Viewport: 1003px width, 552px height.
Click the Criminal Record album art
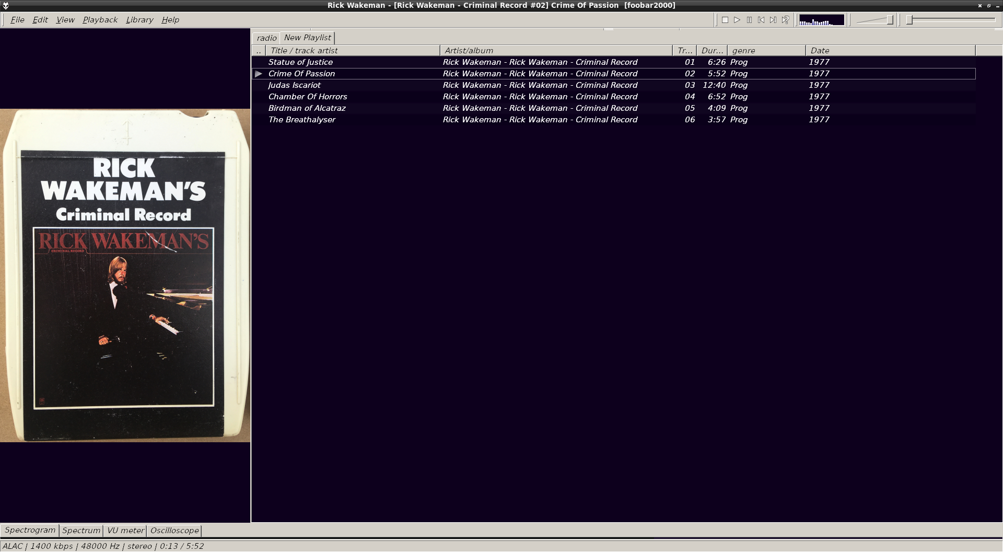point(125,275)
